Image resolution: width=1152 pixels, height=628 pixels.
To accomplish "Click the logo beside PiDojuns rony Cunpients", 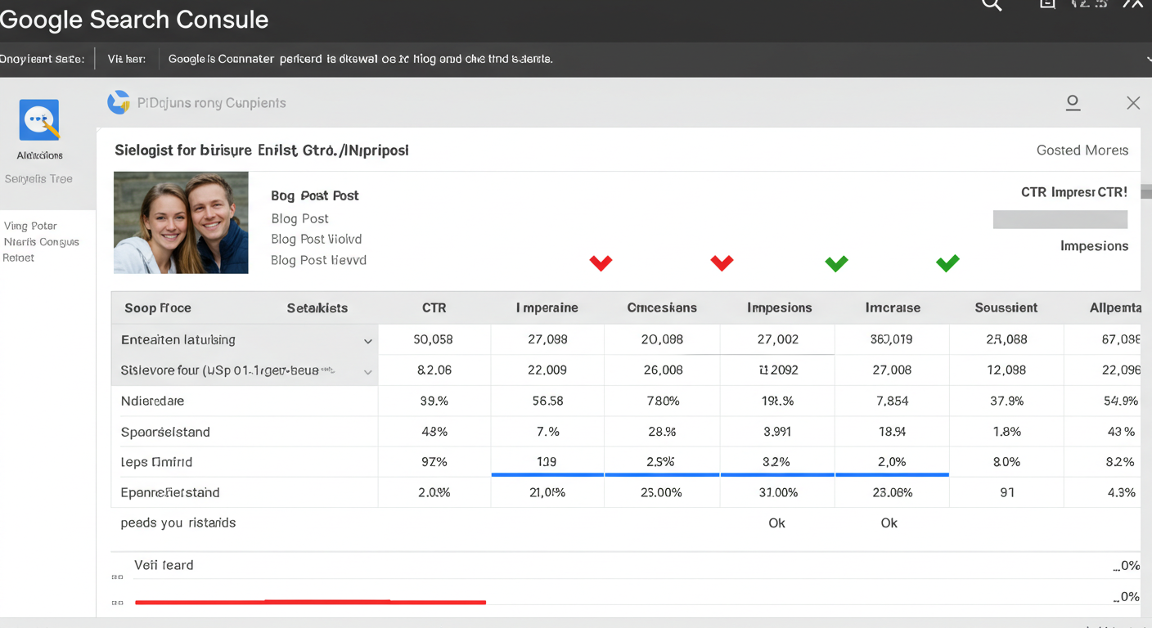I will pos(119,102).
